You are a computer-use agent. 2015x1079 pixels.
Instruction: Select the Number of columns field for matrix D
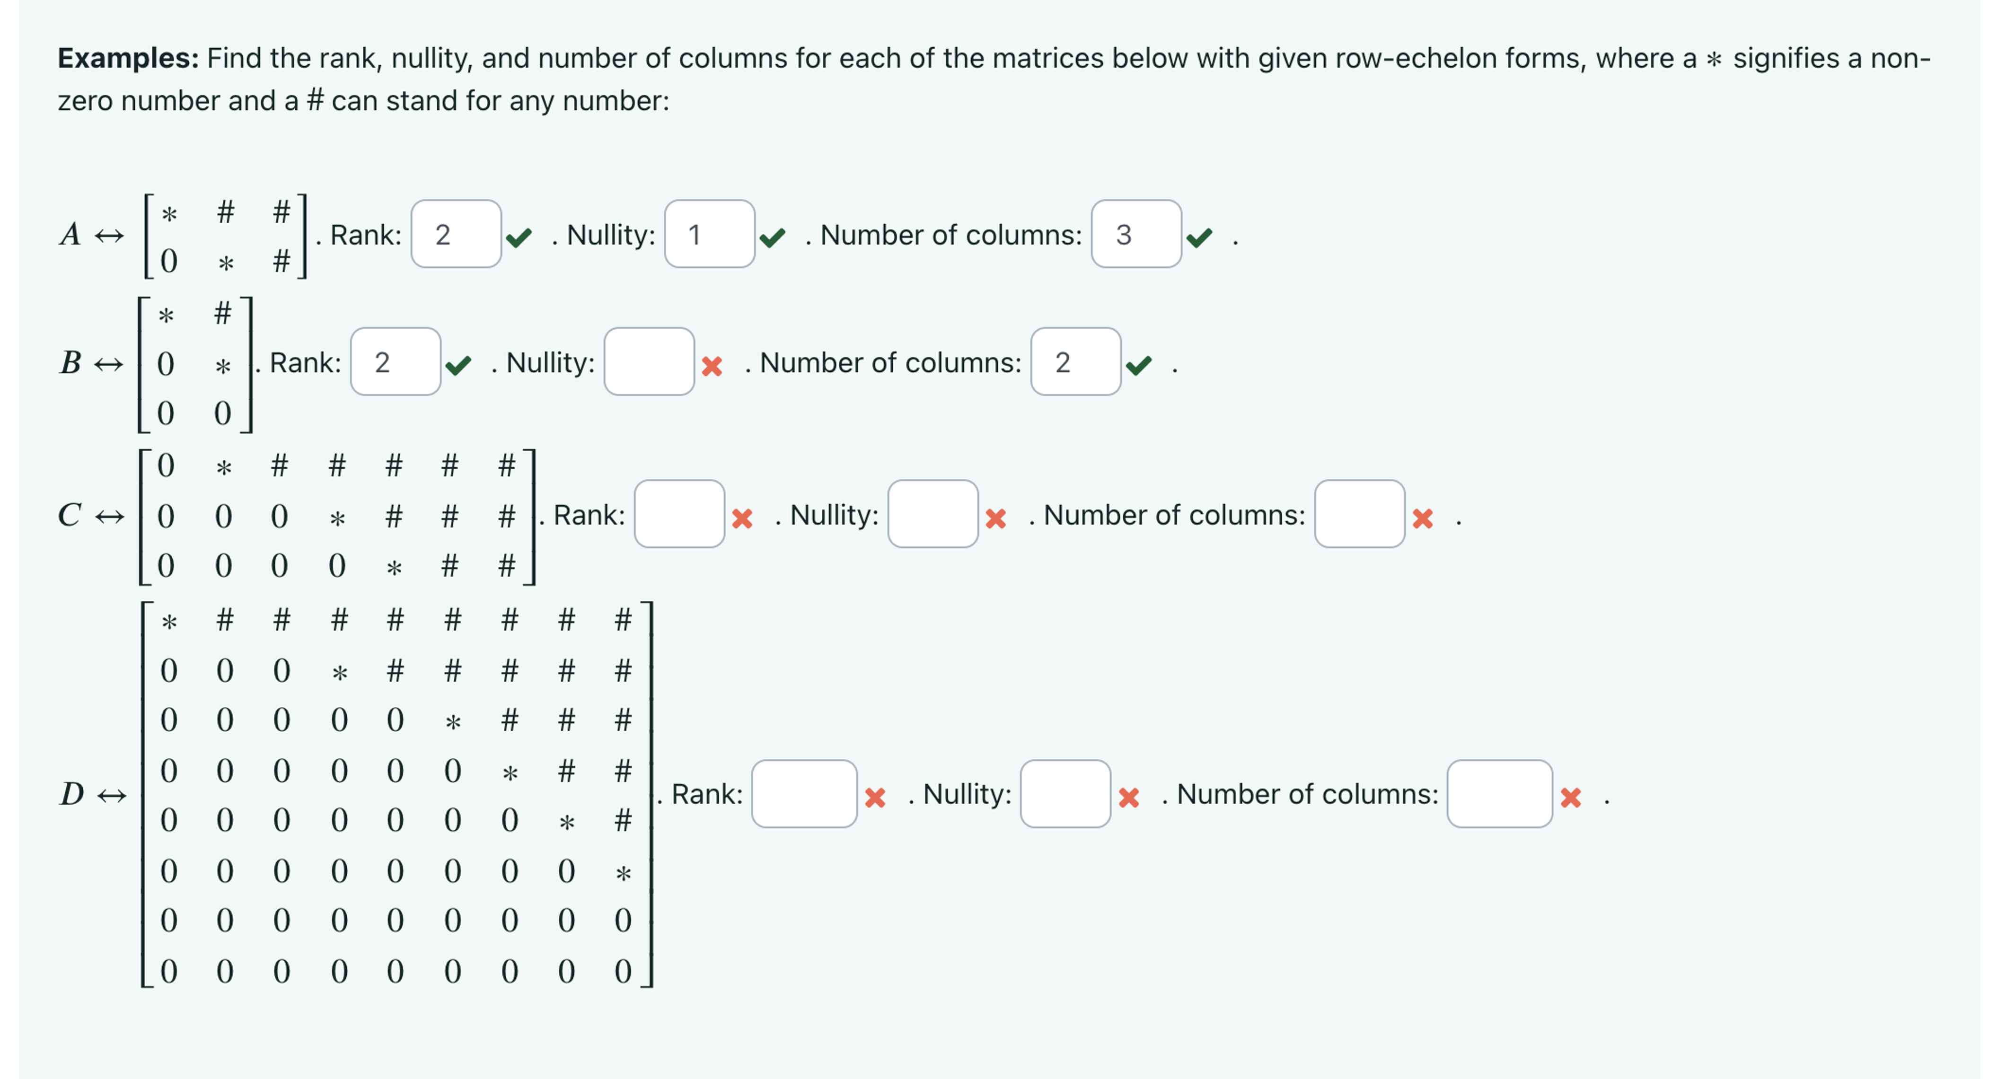1500,797
